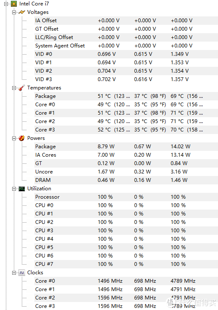Collapse the Temperatures section
This screenshot has height=310, width=218.
tap(14, 88)
